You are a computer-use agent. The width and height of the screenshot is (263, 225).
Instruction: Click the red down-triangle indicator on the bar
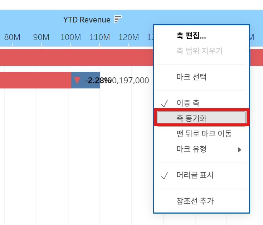coord(77,80)
